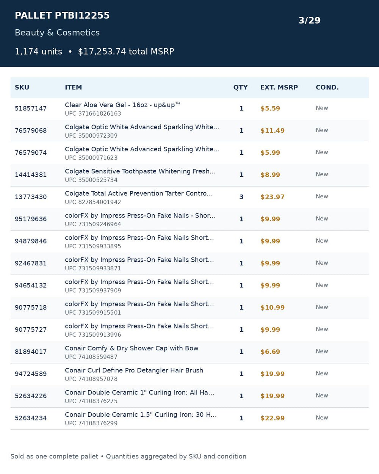Viewport: 379px width, 474px height.
Task: Click the PALLET PTBI12255 title
Action: coord(62,16)
